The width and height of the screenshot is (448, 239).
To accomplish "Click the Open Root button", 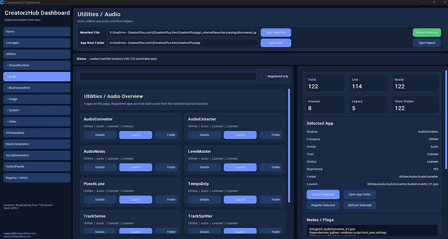I will coord(276,43).
